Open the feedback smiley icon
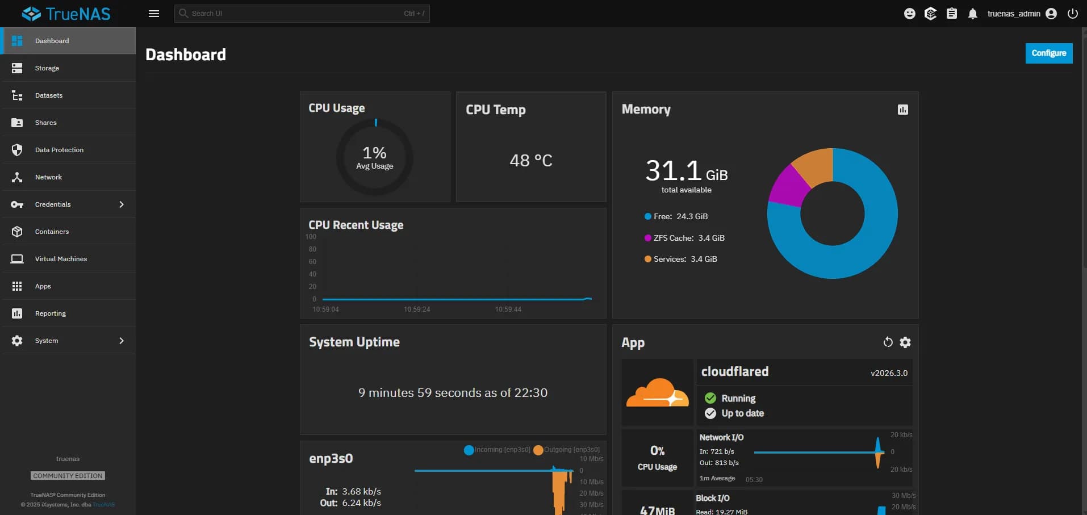Viewport: 1087px width, 515px height. 910,13
